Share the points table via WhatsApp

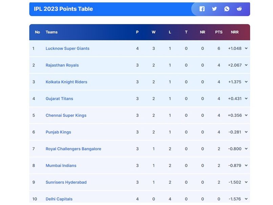[x=227, y=9]
